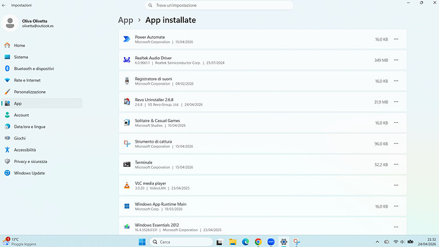
Task: Open Snipping Tool from the taskbar
Action: (296, 242)
